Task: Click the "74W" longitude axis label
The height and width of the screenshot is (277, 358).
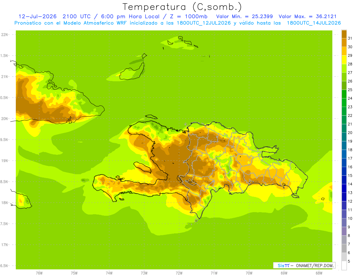Action: (x=109, y=273)
